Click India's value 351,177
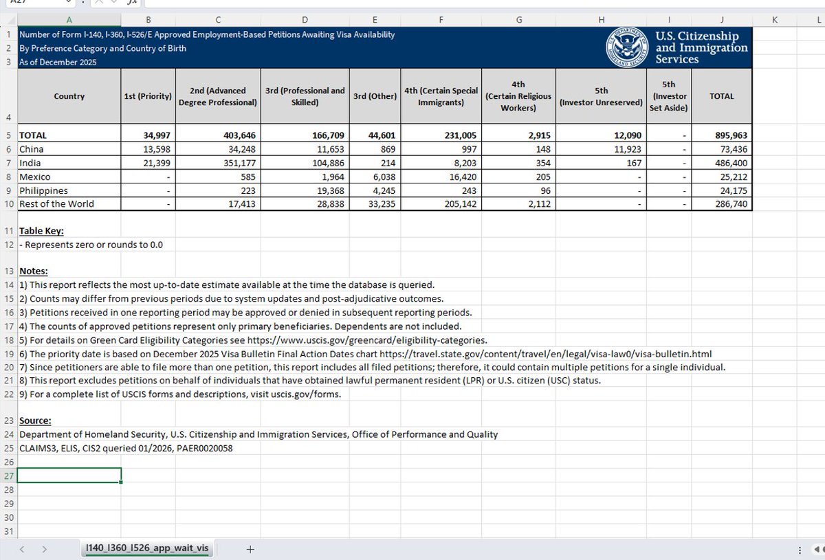Image resolution: width=825 pixels, height=560 pixels. [217, 163]
